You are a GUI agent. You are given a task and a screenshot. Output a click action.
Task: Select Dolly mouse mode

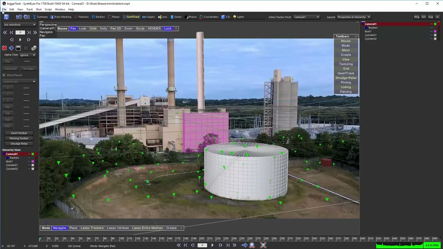pos(103,29)
